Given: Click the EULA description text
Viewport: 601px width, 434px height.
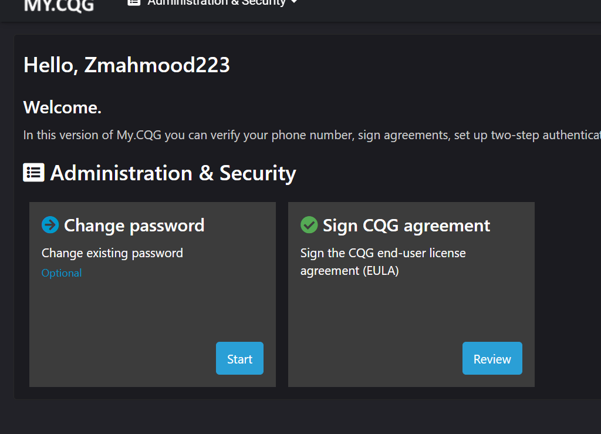Looking at the screenshot, I should click(383, 262).
